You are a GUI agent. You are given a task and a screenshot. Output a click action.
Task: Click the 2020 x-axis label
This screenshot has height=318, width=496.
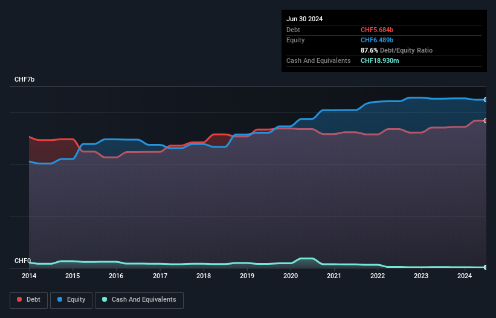[x=291, y=276]
